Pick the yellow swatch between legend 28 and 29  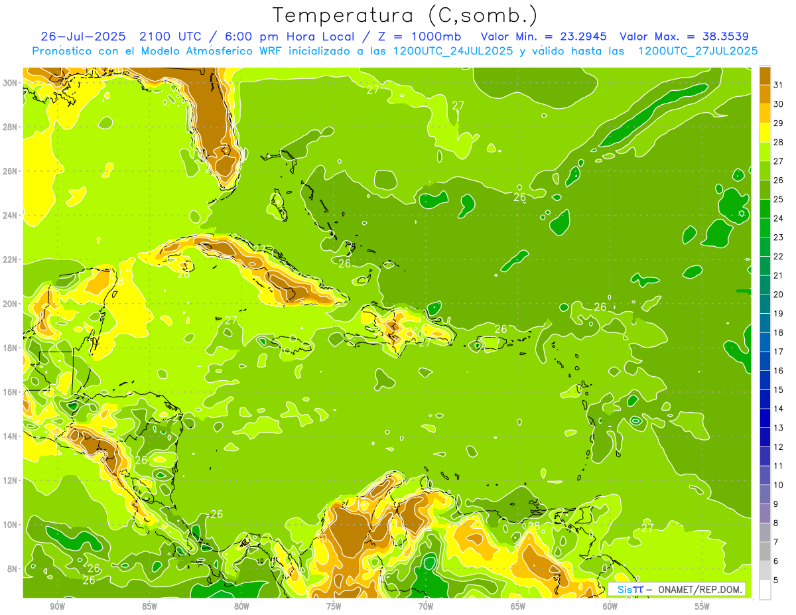click(x=765, y=132)
